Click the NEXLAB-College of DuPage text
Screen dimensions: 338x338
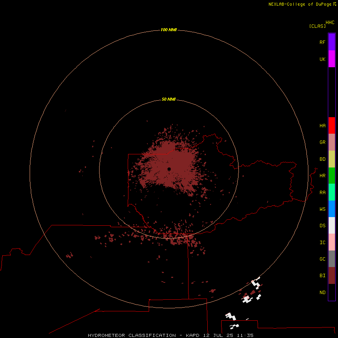pos(300,4)
